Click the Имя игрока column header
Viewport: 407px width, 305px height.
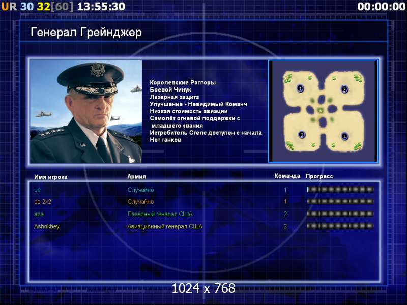(50, 177)
